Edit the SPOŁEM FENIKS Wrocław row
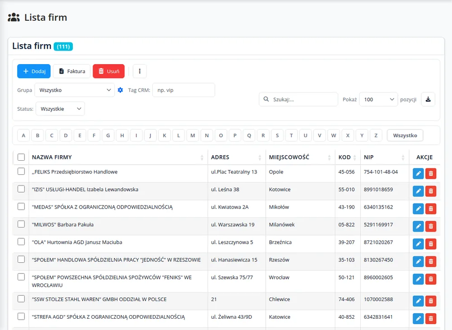The image size is (452, 330). pyautogui.click(x=418, y=279)
